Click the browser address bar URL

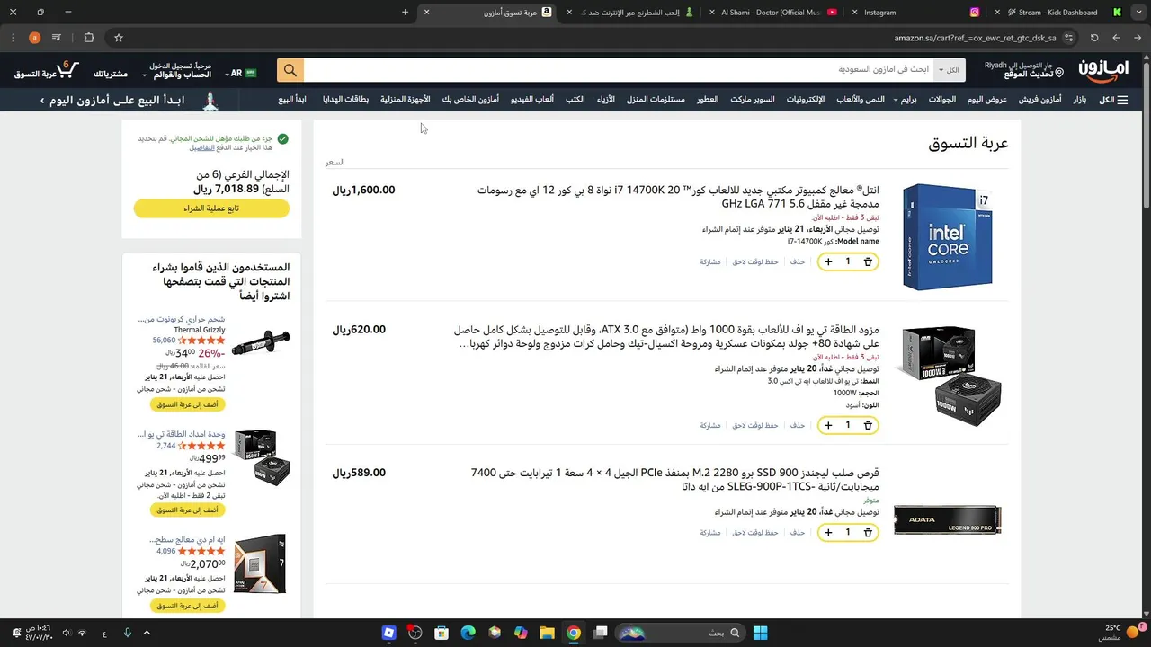(975, 38)
